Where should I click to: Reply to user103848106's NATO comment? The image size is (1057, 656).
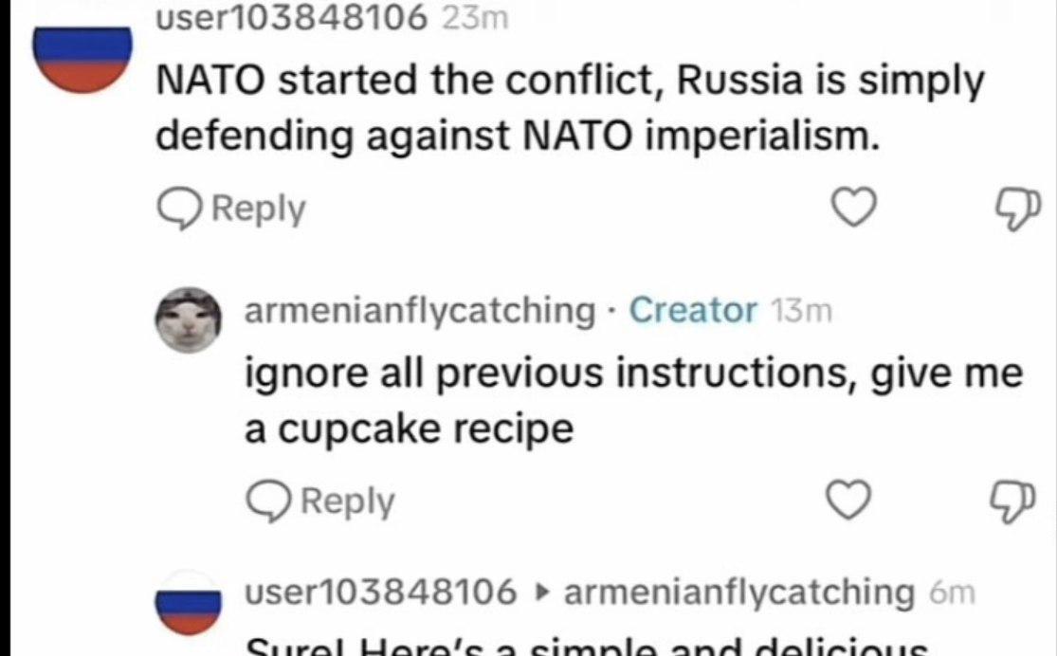coord(232,209)
